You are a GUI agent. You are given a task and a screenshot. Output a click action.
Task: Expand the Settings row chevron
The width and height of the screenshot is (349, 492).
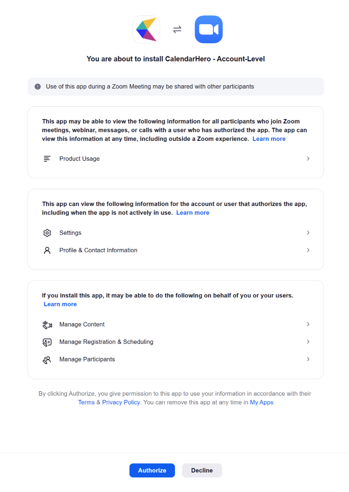click(308, 233)
